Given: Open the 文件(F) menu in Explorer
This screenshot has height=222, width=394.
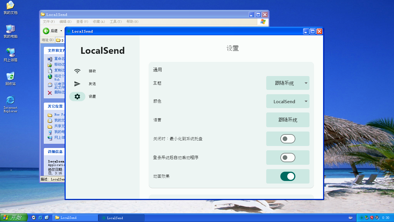Looking at the screenshot, I should tap(48, 22).
